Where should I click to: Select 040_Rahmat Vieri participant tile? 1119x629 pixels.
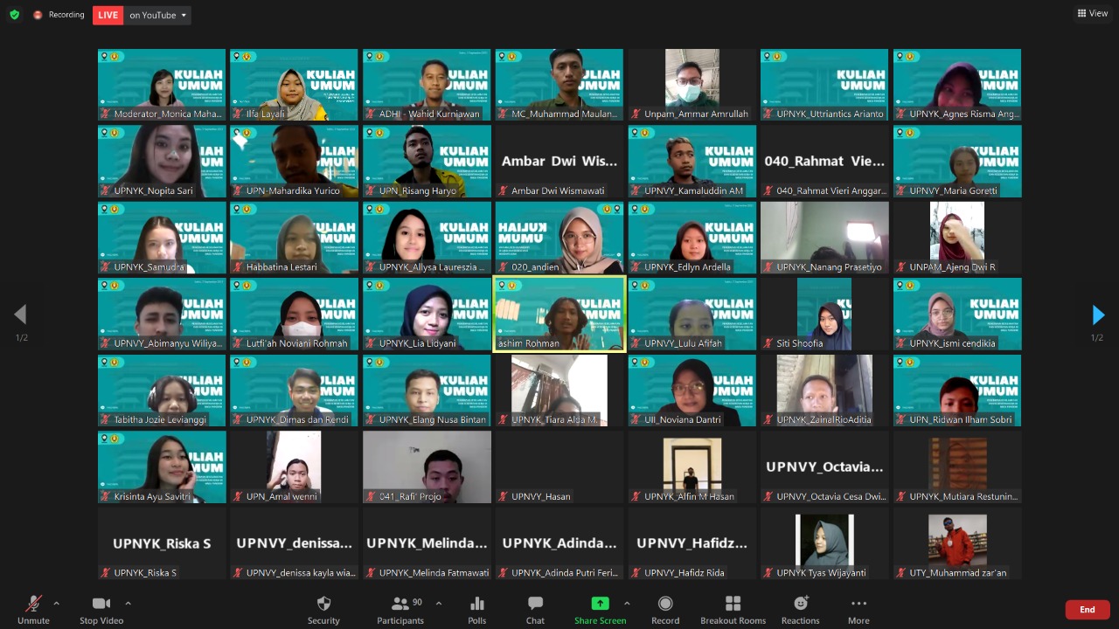tap(824, 161)
